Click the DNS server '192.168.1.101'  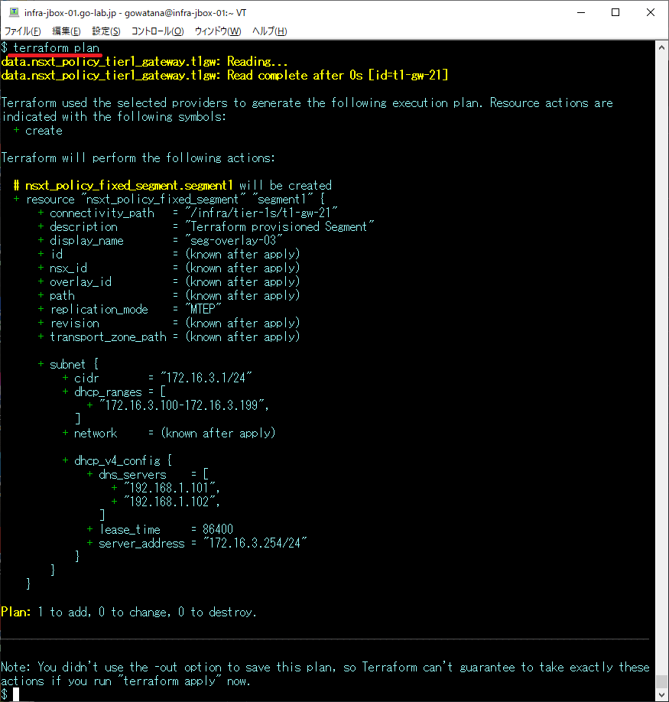(x=170, y=488)
